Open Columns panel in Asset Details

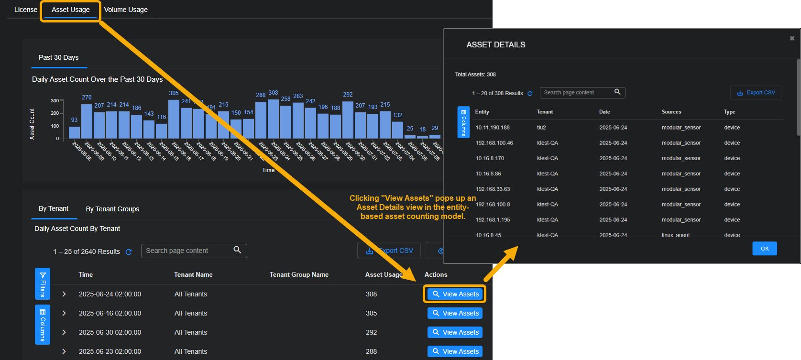coord(463,122)
